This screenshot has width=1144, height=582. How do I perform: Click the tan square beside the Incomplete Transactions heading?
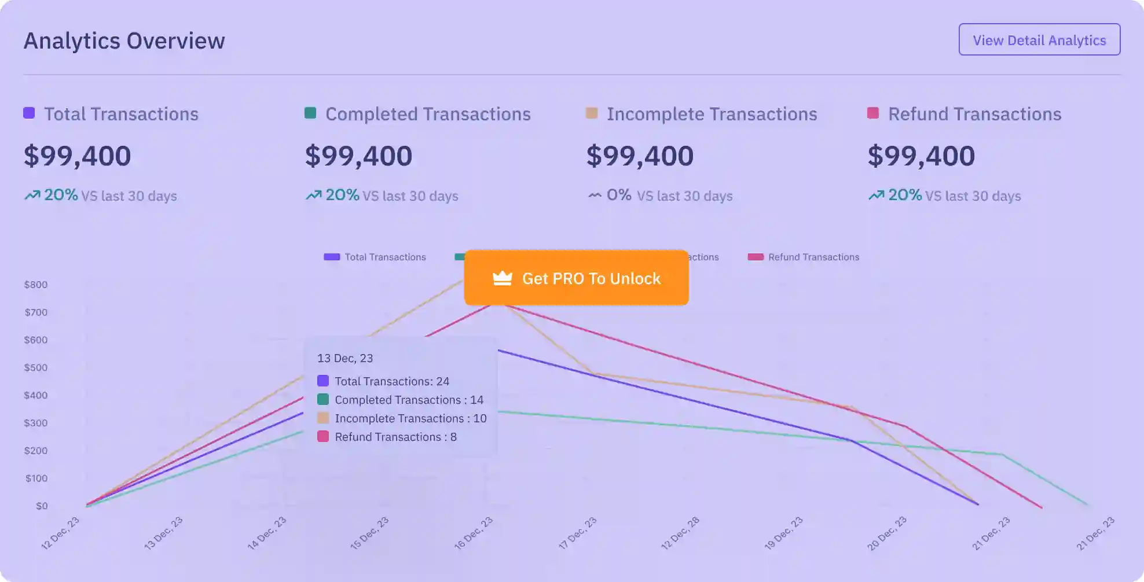tap(592, 113)
